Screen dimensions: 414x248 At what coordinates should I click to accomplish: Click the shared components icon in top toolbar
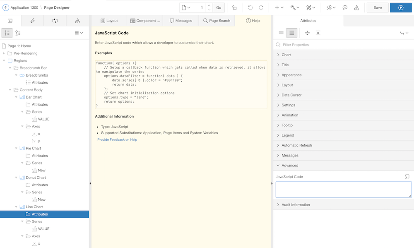(357, 7)
